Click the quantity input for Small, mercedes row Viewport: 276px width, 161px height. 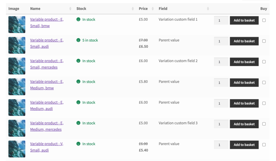tap(221, 62)
